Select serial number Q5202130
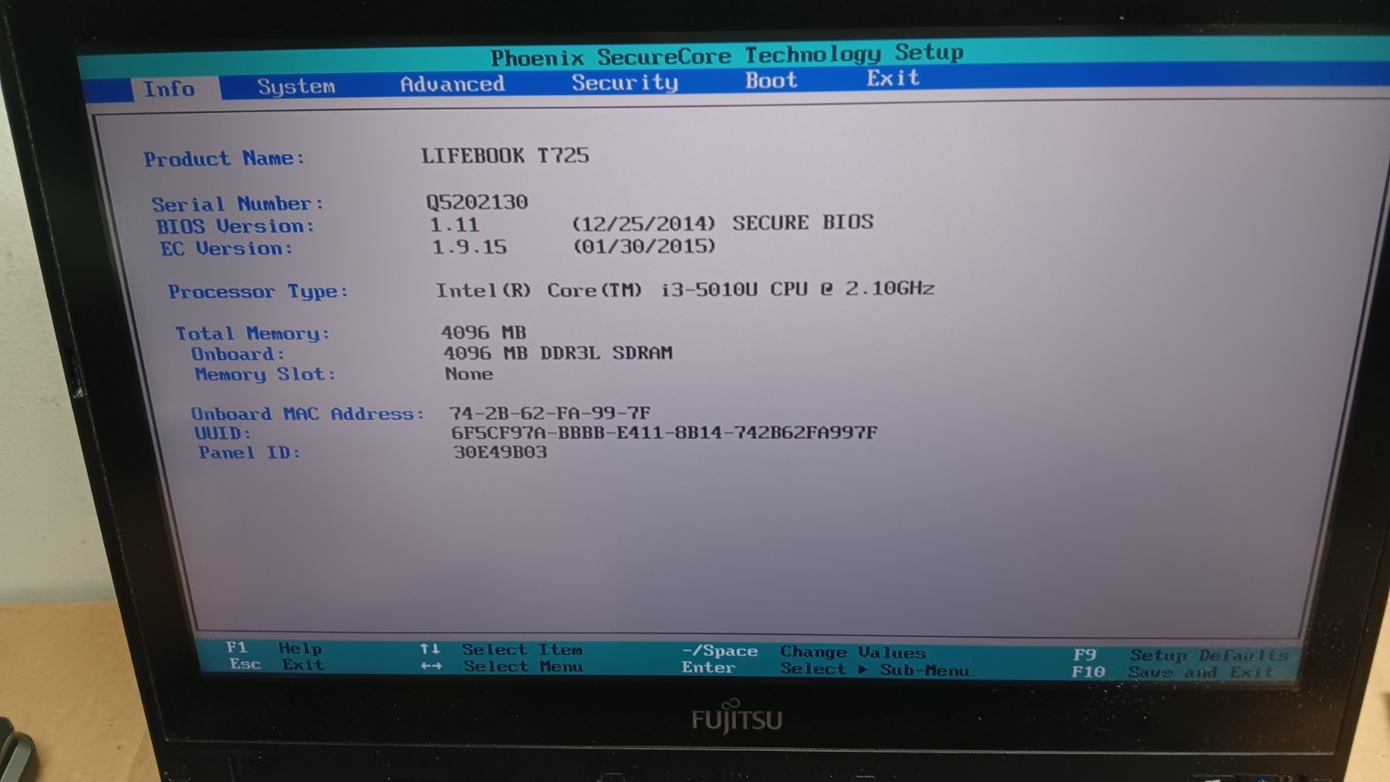This screenshot has height=782, width=1390. coord(476,202)
